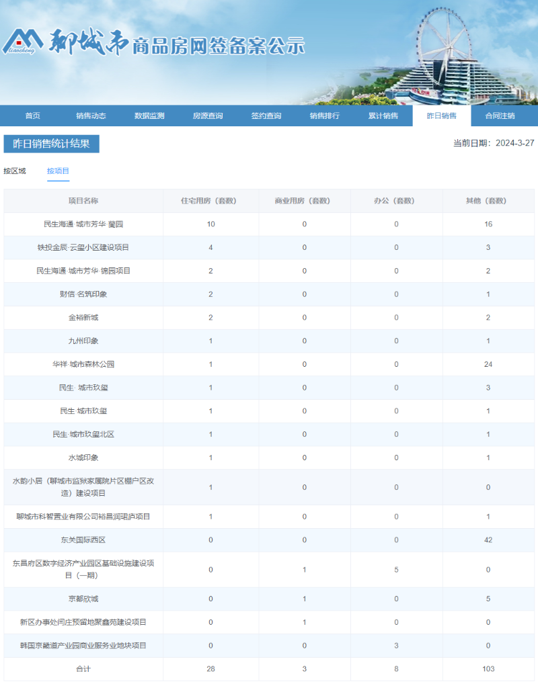Open the 签约查询 page
This screenshot has width=538, height=690.
(266, 116)
